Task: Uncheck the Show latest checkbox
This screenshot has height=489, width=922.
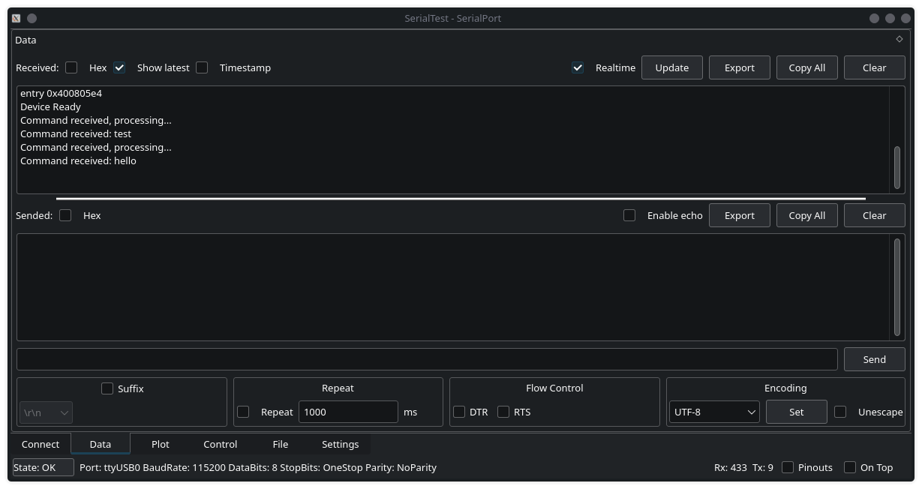Action: click(x=119, y=67)
